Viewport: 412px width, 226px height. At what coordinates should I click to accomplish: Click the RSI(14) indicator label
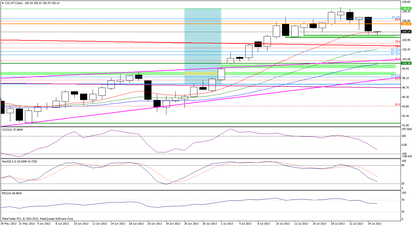[x=11, y=193]
